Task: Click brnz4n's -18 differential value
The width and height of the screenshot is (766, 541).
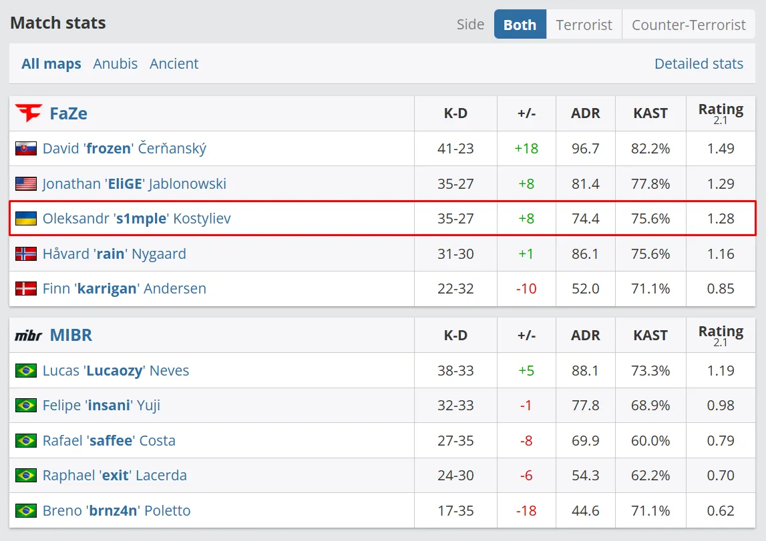Action: click(526, 510)
